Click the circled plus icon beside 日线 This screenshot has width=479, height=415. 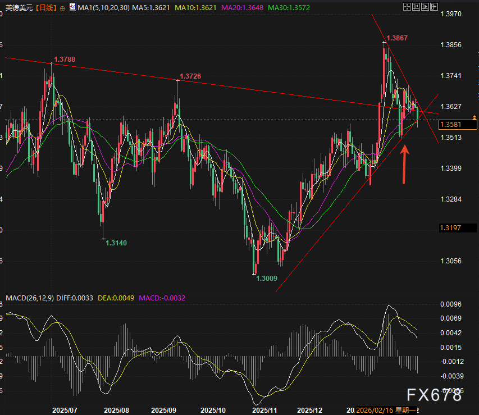point(61,8)
